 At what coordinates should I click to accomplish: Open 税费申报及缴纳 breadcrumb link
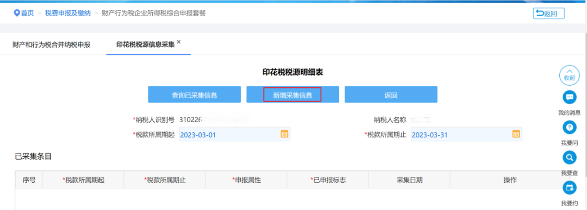68,13
